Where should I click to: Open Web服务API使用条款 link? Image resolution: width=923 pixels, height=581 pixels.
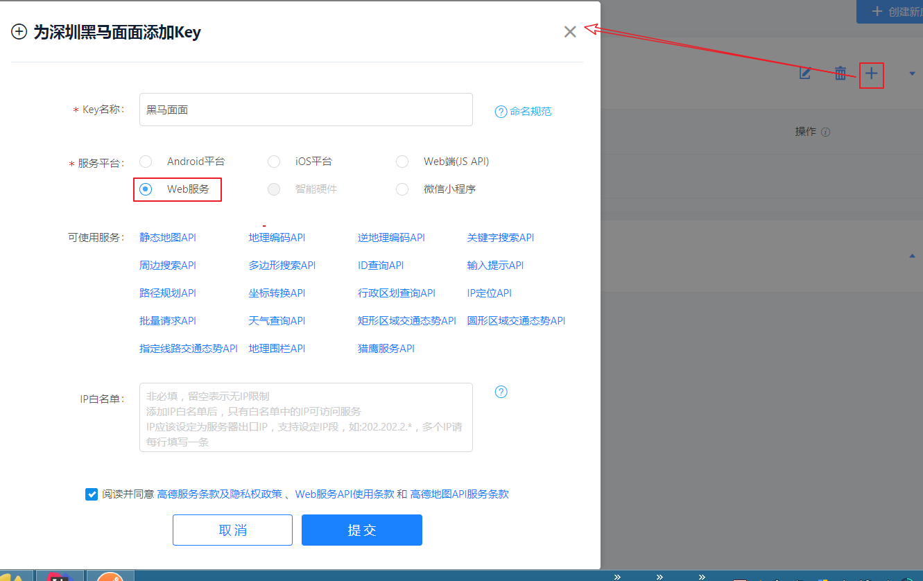click(x=344, y=494)
